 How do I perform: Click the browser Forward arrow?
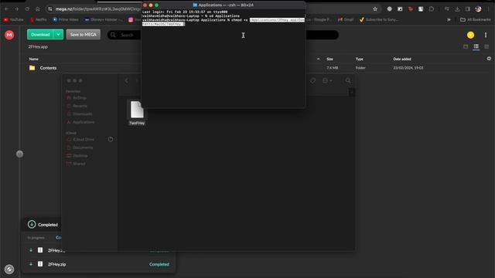tap(16, 9)
